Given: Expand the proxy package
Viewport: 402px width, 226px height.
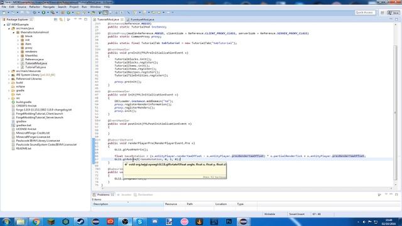Looking at the screenshot, I should click(x=18, y=48).
